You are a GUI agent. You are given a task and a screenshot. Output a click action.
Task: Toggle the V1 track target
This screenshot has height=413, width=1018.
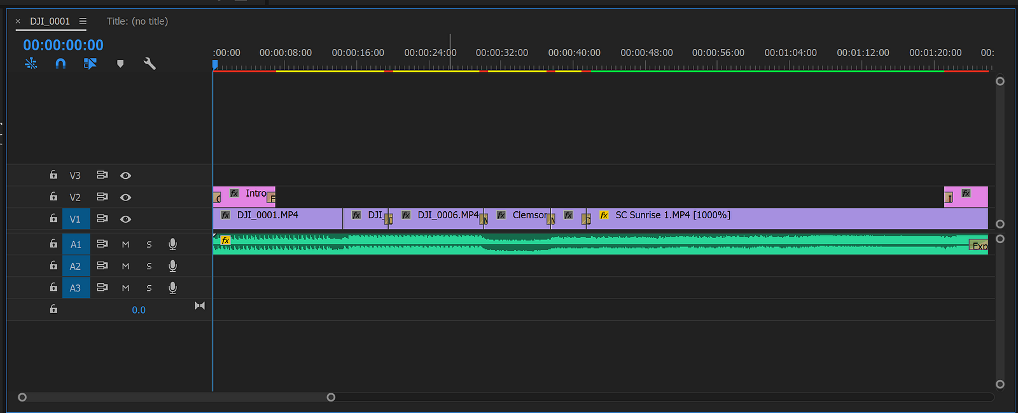(75, 219)
